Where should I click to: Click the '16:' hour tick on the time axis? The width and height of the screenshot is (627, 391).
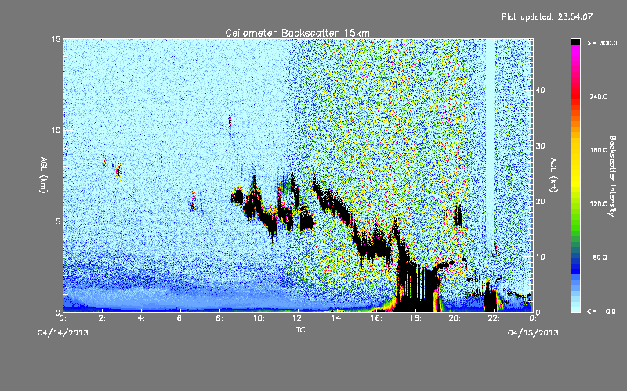click(377, 318)
